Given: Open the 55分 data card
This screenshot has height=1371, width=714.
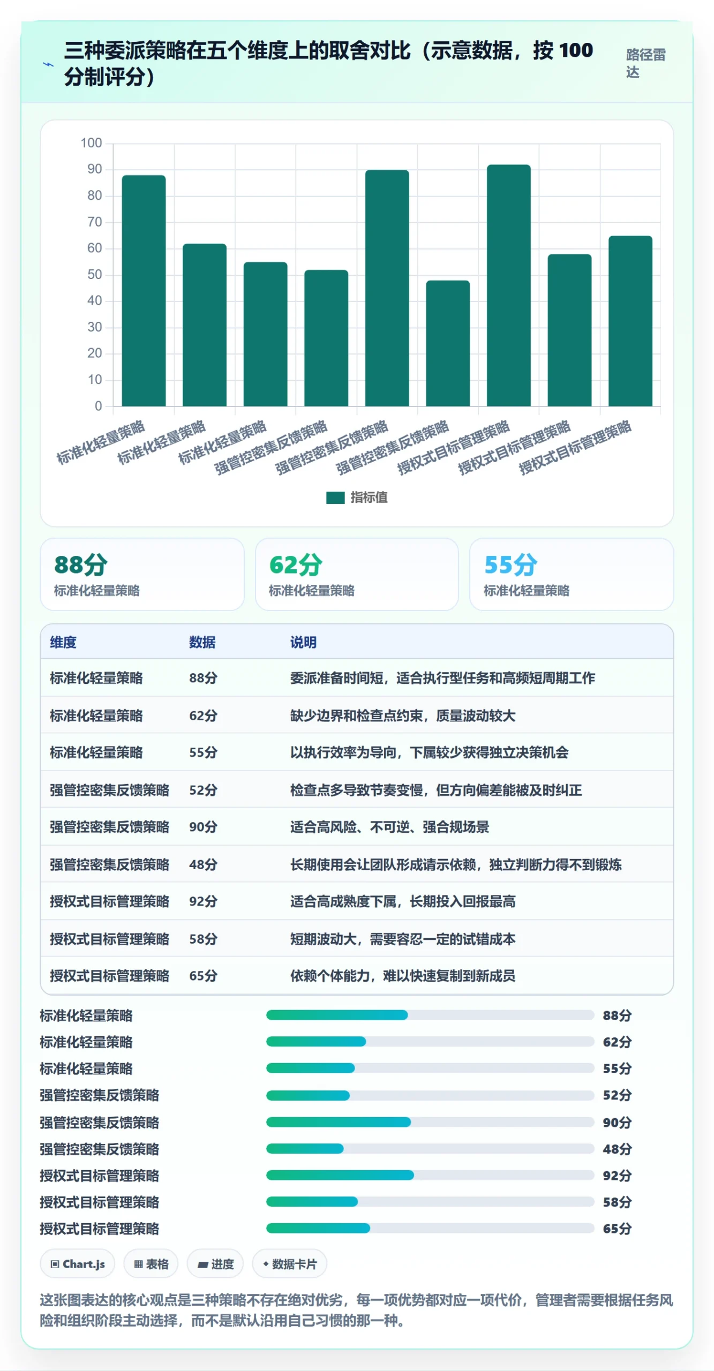Looking at the screenshot, I should coord(572,574).
